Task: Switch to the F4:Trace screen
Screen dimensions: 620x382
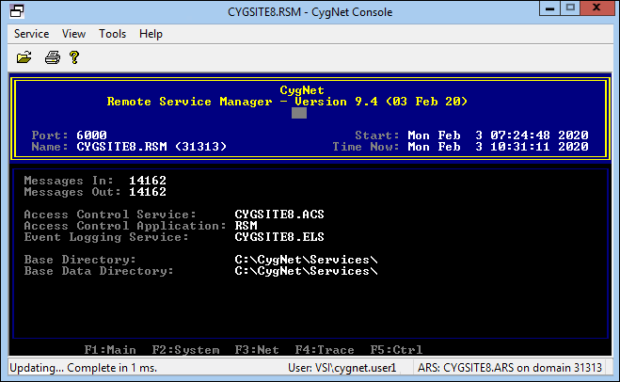Action: (325, 350)
